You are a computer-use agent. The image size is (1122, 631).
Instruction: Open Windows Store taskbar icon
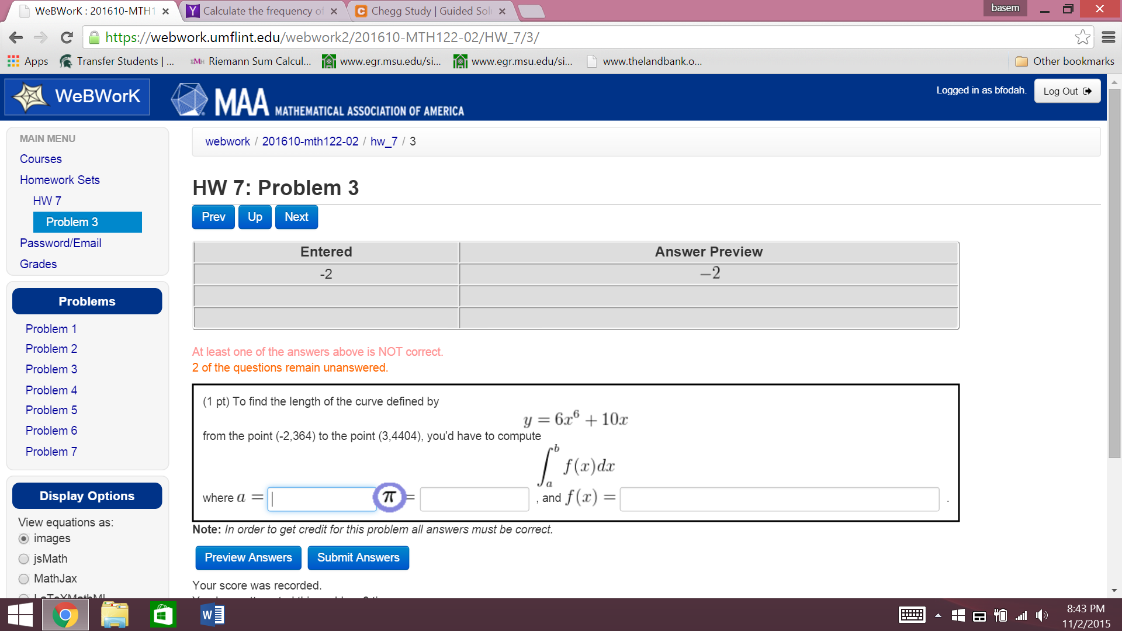click(162, 615)
